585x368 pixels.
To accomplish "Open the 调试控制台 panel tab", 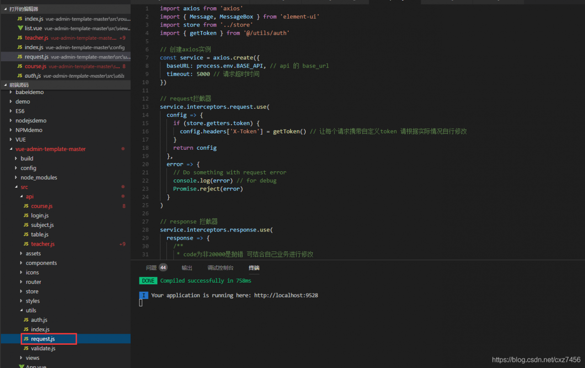I will (x=220, y=268).
